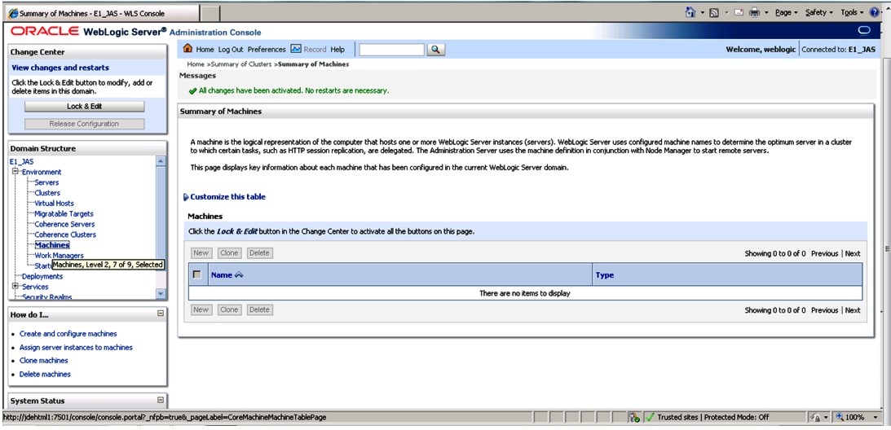Click the sort arrows beside Name column

(x=239, y=275)
